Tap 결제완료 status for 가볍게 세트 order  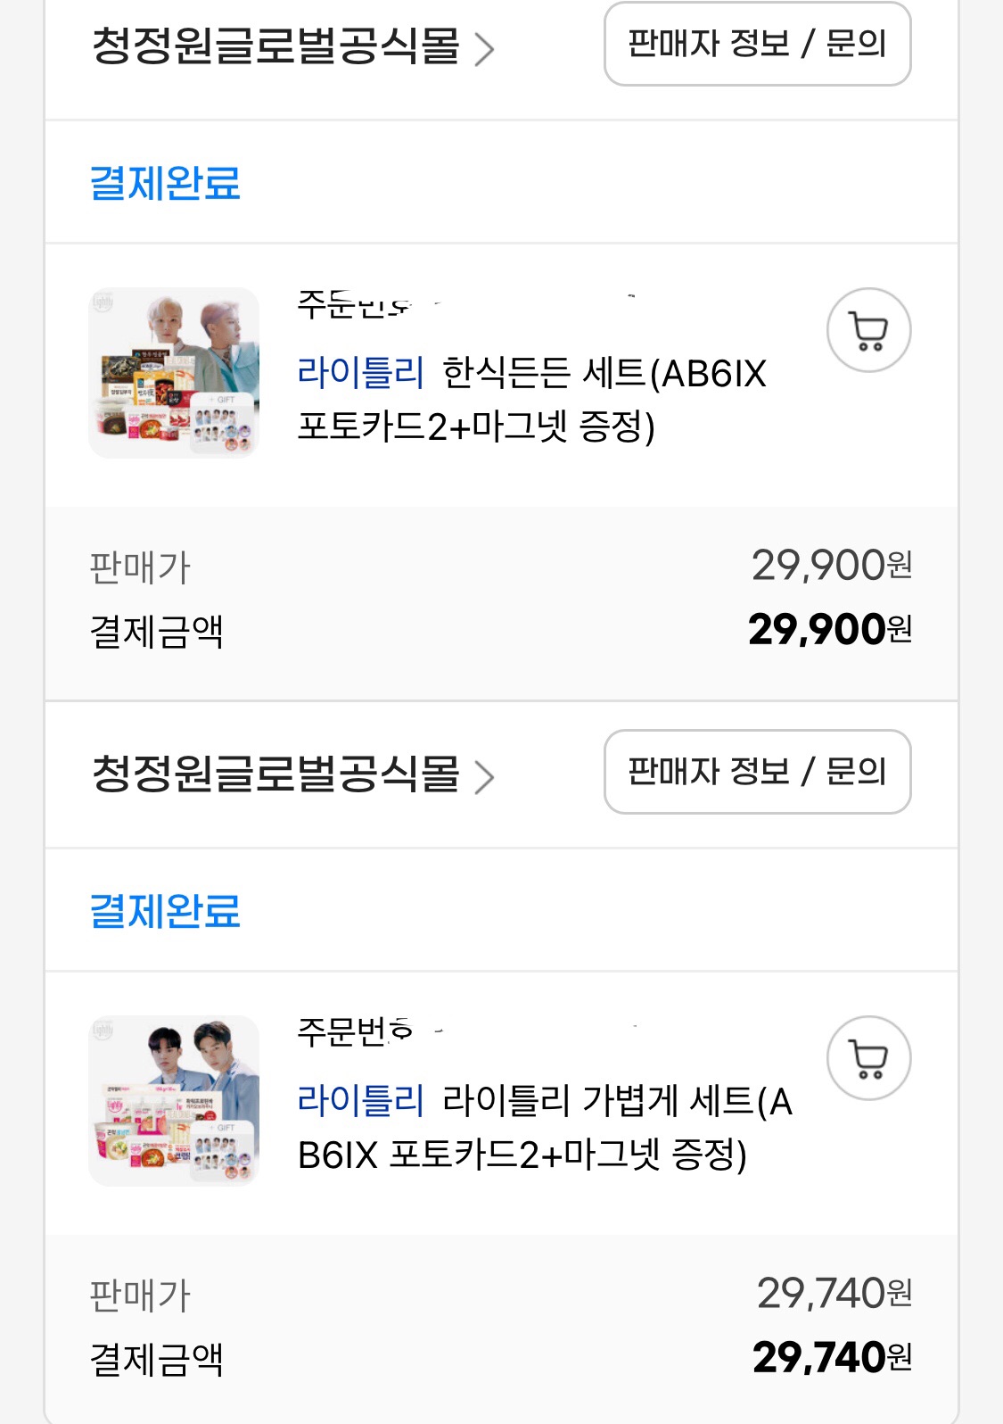(x=166, y=911)
